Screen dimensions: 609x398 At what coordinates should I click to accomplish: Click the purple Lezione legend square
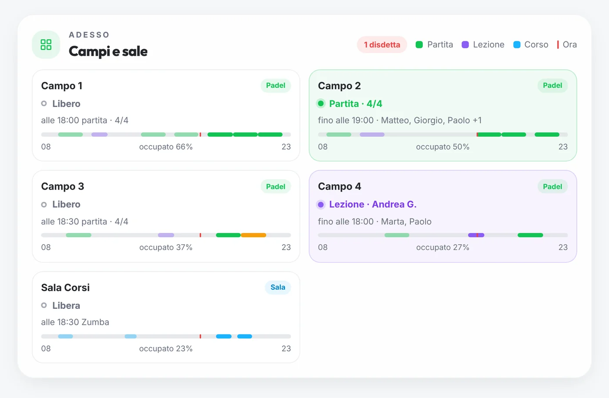[465, 44]
